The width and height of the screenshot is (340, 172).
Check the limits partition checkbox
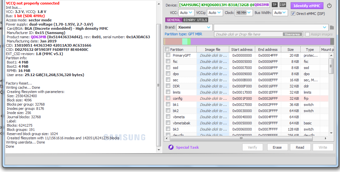pos(168,92)
